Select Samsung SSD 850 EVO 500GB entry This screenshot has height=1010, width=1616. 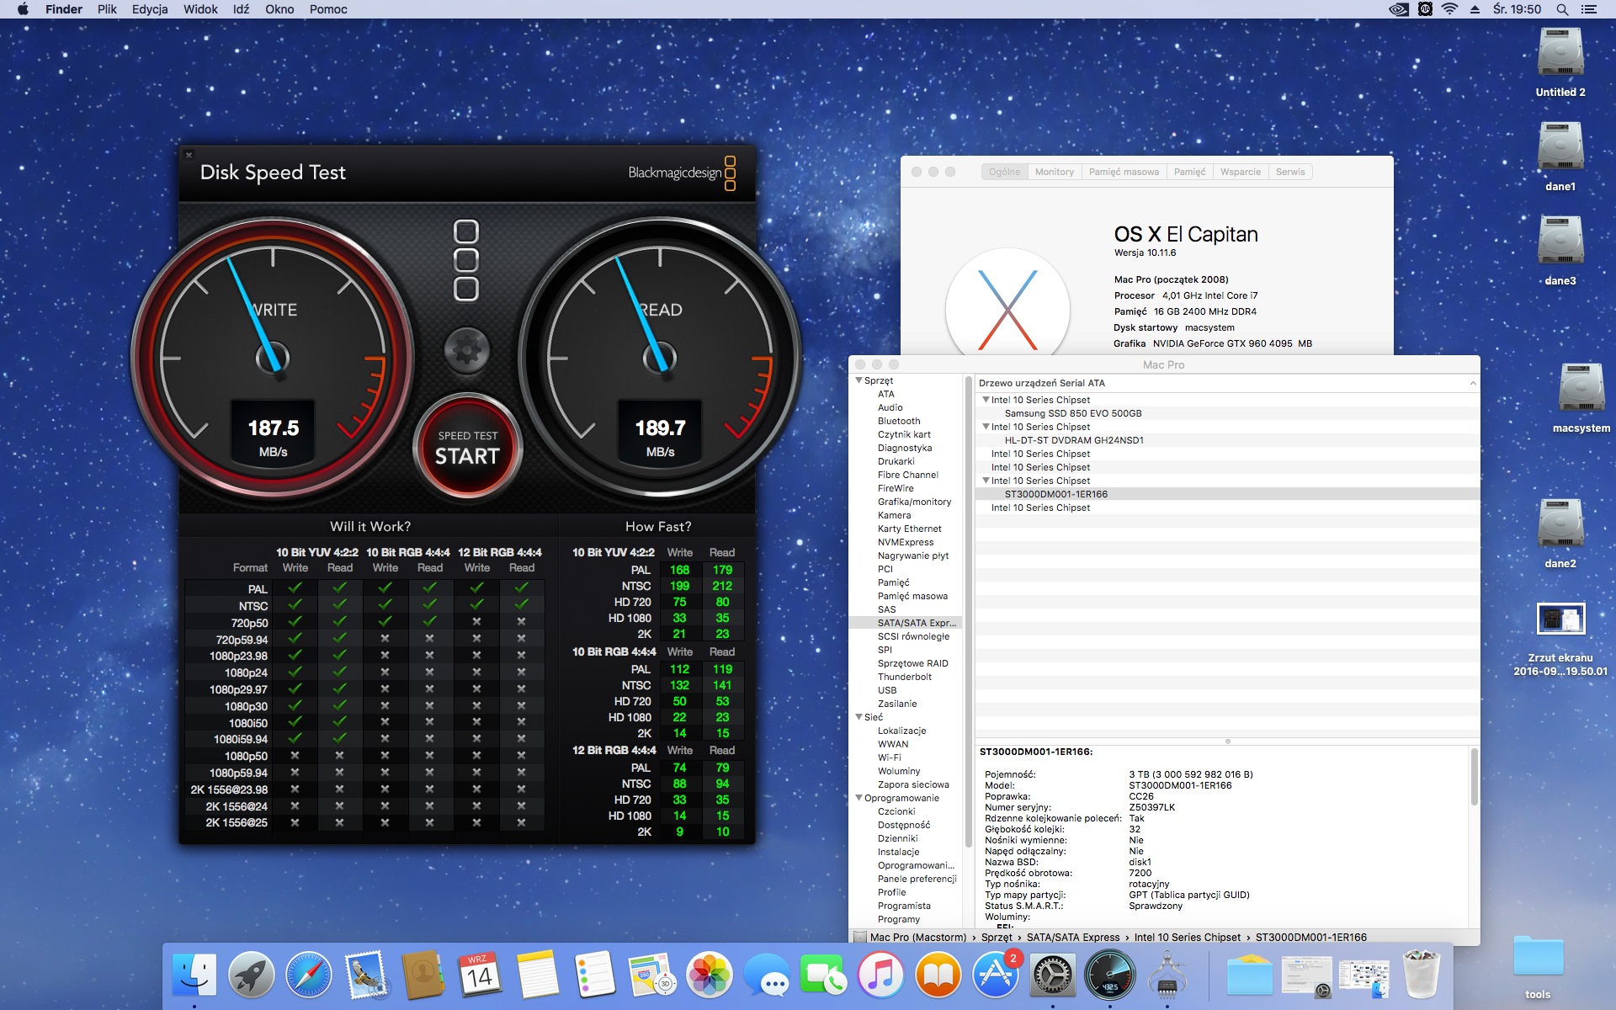pyautogui.click(x=1072, y=413)
